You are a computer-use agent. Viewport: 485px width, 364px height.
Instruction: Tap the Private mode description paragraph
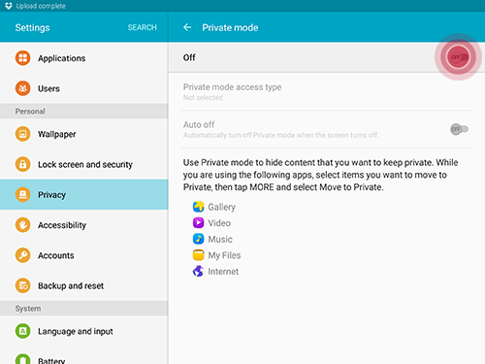coord(320,175)
